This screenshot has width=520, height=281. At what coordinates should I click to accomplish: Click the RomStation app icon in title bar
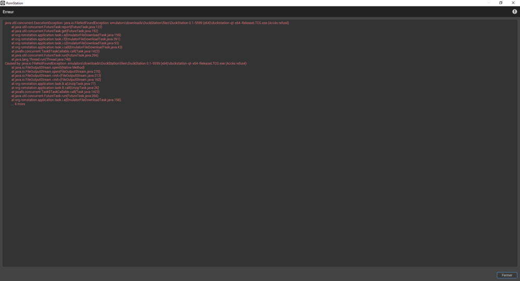(x=3, y=3)
